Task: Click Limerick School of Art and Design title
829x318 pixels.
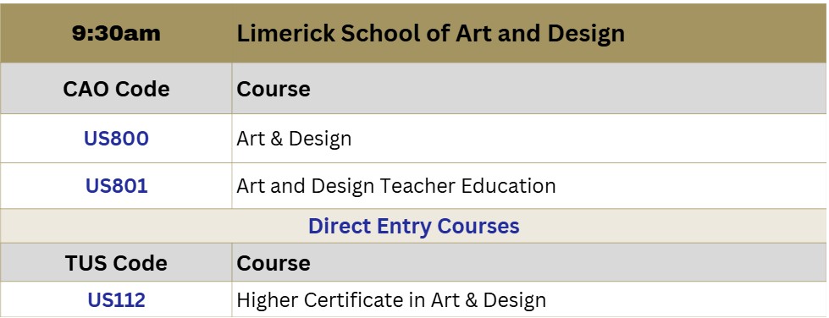Action: pos(430,33)
